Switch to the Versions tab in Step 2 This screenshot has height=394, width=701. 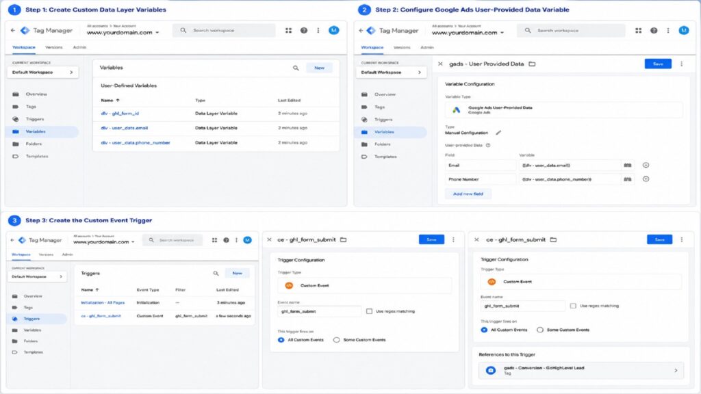pos(402,47)
